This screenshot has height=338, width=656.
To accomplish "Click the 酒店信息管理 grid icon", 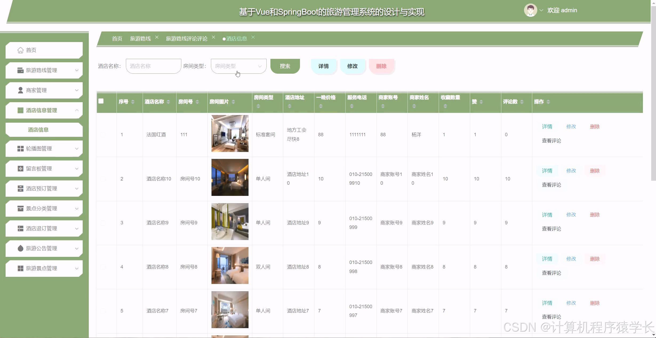I will pos(20,110).
